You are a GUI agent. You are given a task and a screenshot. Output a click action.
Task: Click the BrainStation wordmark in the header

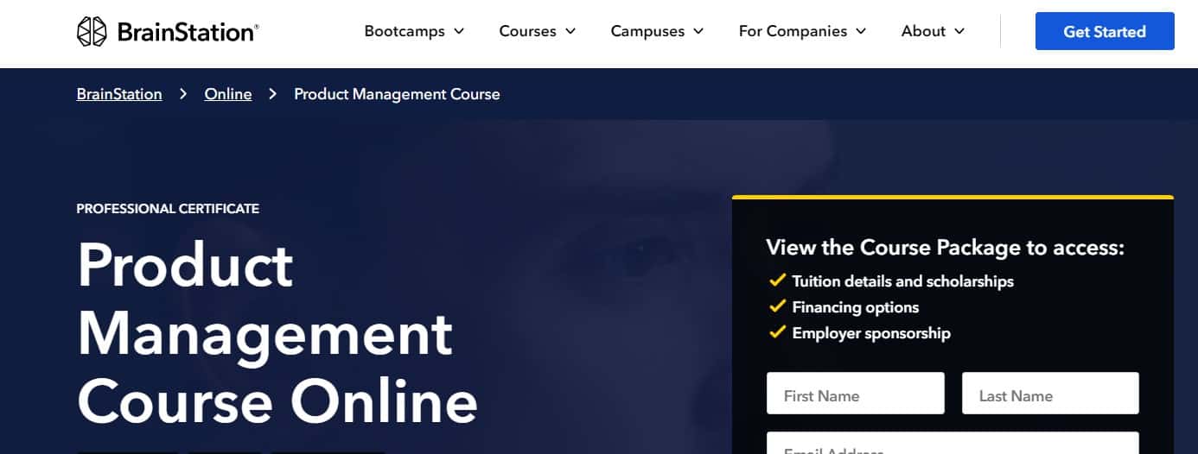pos(187,32)
